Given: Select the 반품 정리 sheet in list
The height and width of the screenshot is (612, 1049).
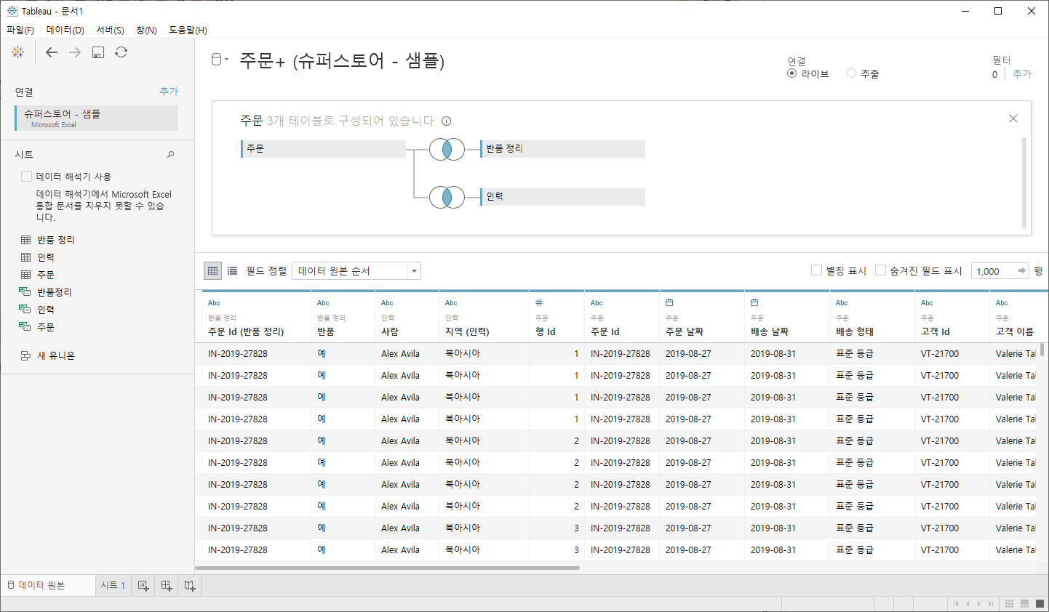Looking at the screenshot, I should [48, 240].
